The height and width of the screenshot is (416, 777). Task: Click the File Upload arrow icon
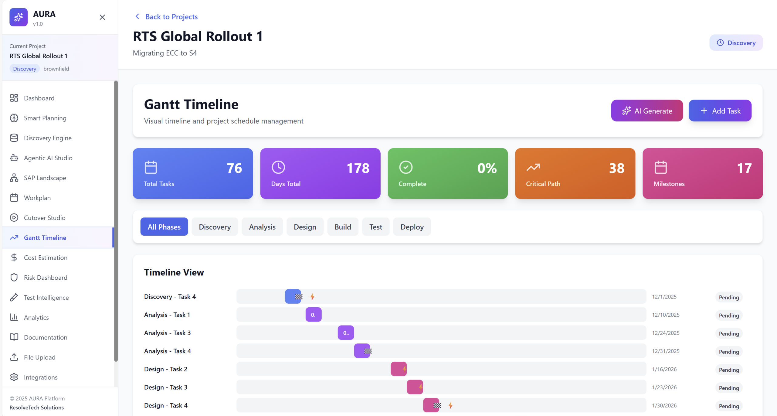[x=14, y=357]
